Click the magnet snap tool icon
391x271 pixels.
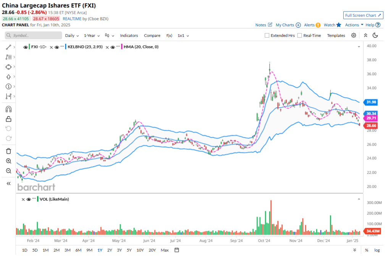pos(8,109)
